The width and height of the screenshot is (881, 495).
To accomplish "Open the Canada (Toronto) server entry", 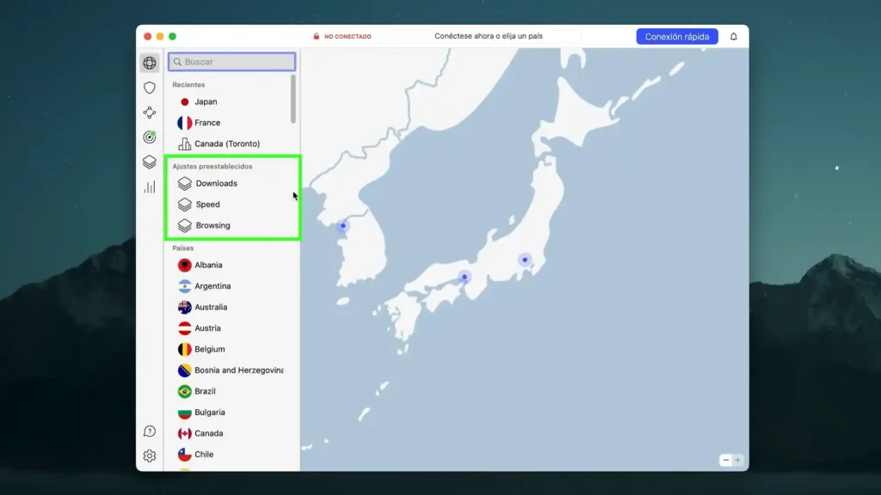I will coord(226,143).
